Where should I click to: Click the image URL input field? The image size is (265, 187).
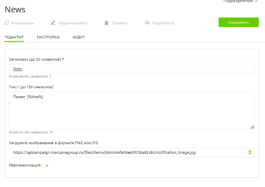pos(127,152)
